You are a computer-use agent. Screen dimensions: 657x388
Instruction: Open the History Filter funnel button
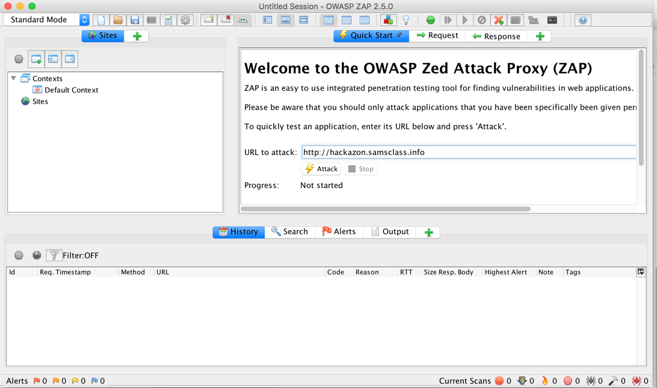point(54,255)
